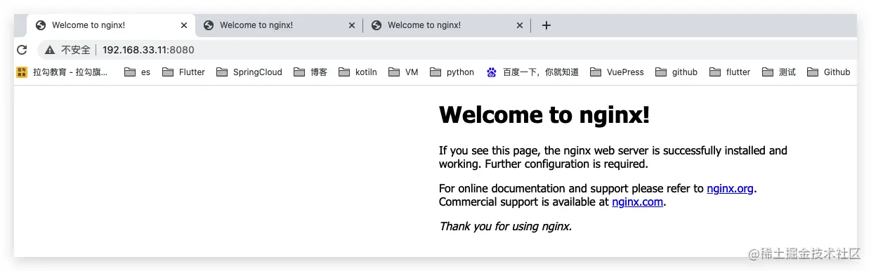The height and width of the screenshot is (271, 871).
Task: Click the 不安全 security label
Action: coord(76,50)
